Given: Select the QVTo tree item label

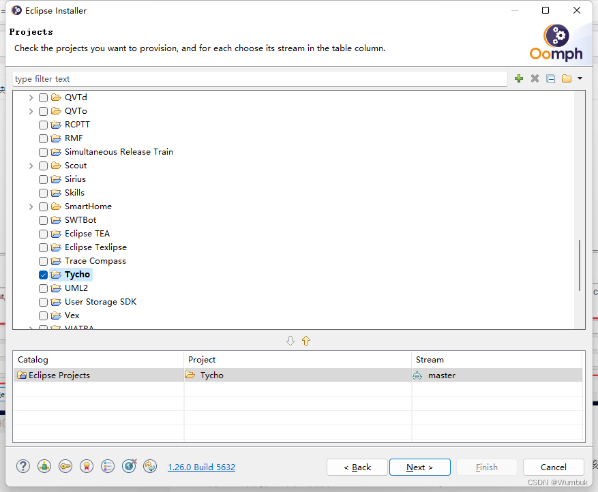Looking at the screenshot, I should click(76, 111).
